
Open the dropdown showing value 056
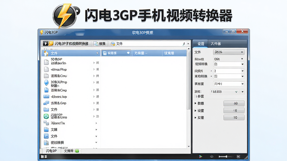coord(229,59)
